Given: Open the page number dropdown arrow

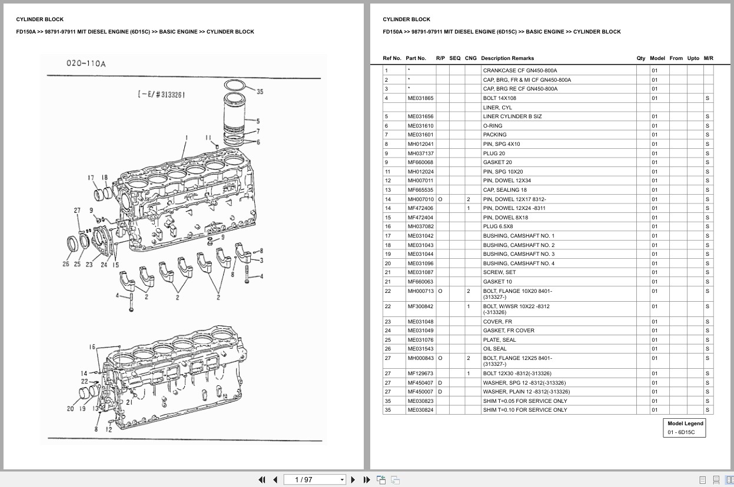Looking at the screenshot, I should coord(342,480).
